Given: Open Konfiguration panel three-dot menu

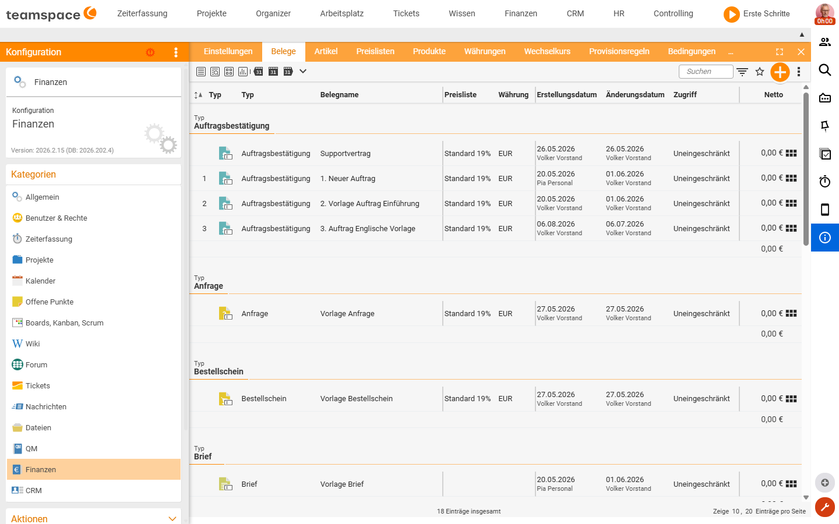Looking at the screenshot, I should point(176,52).
